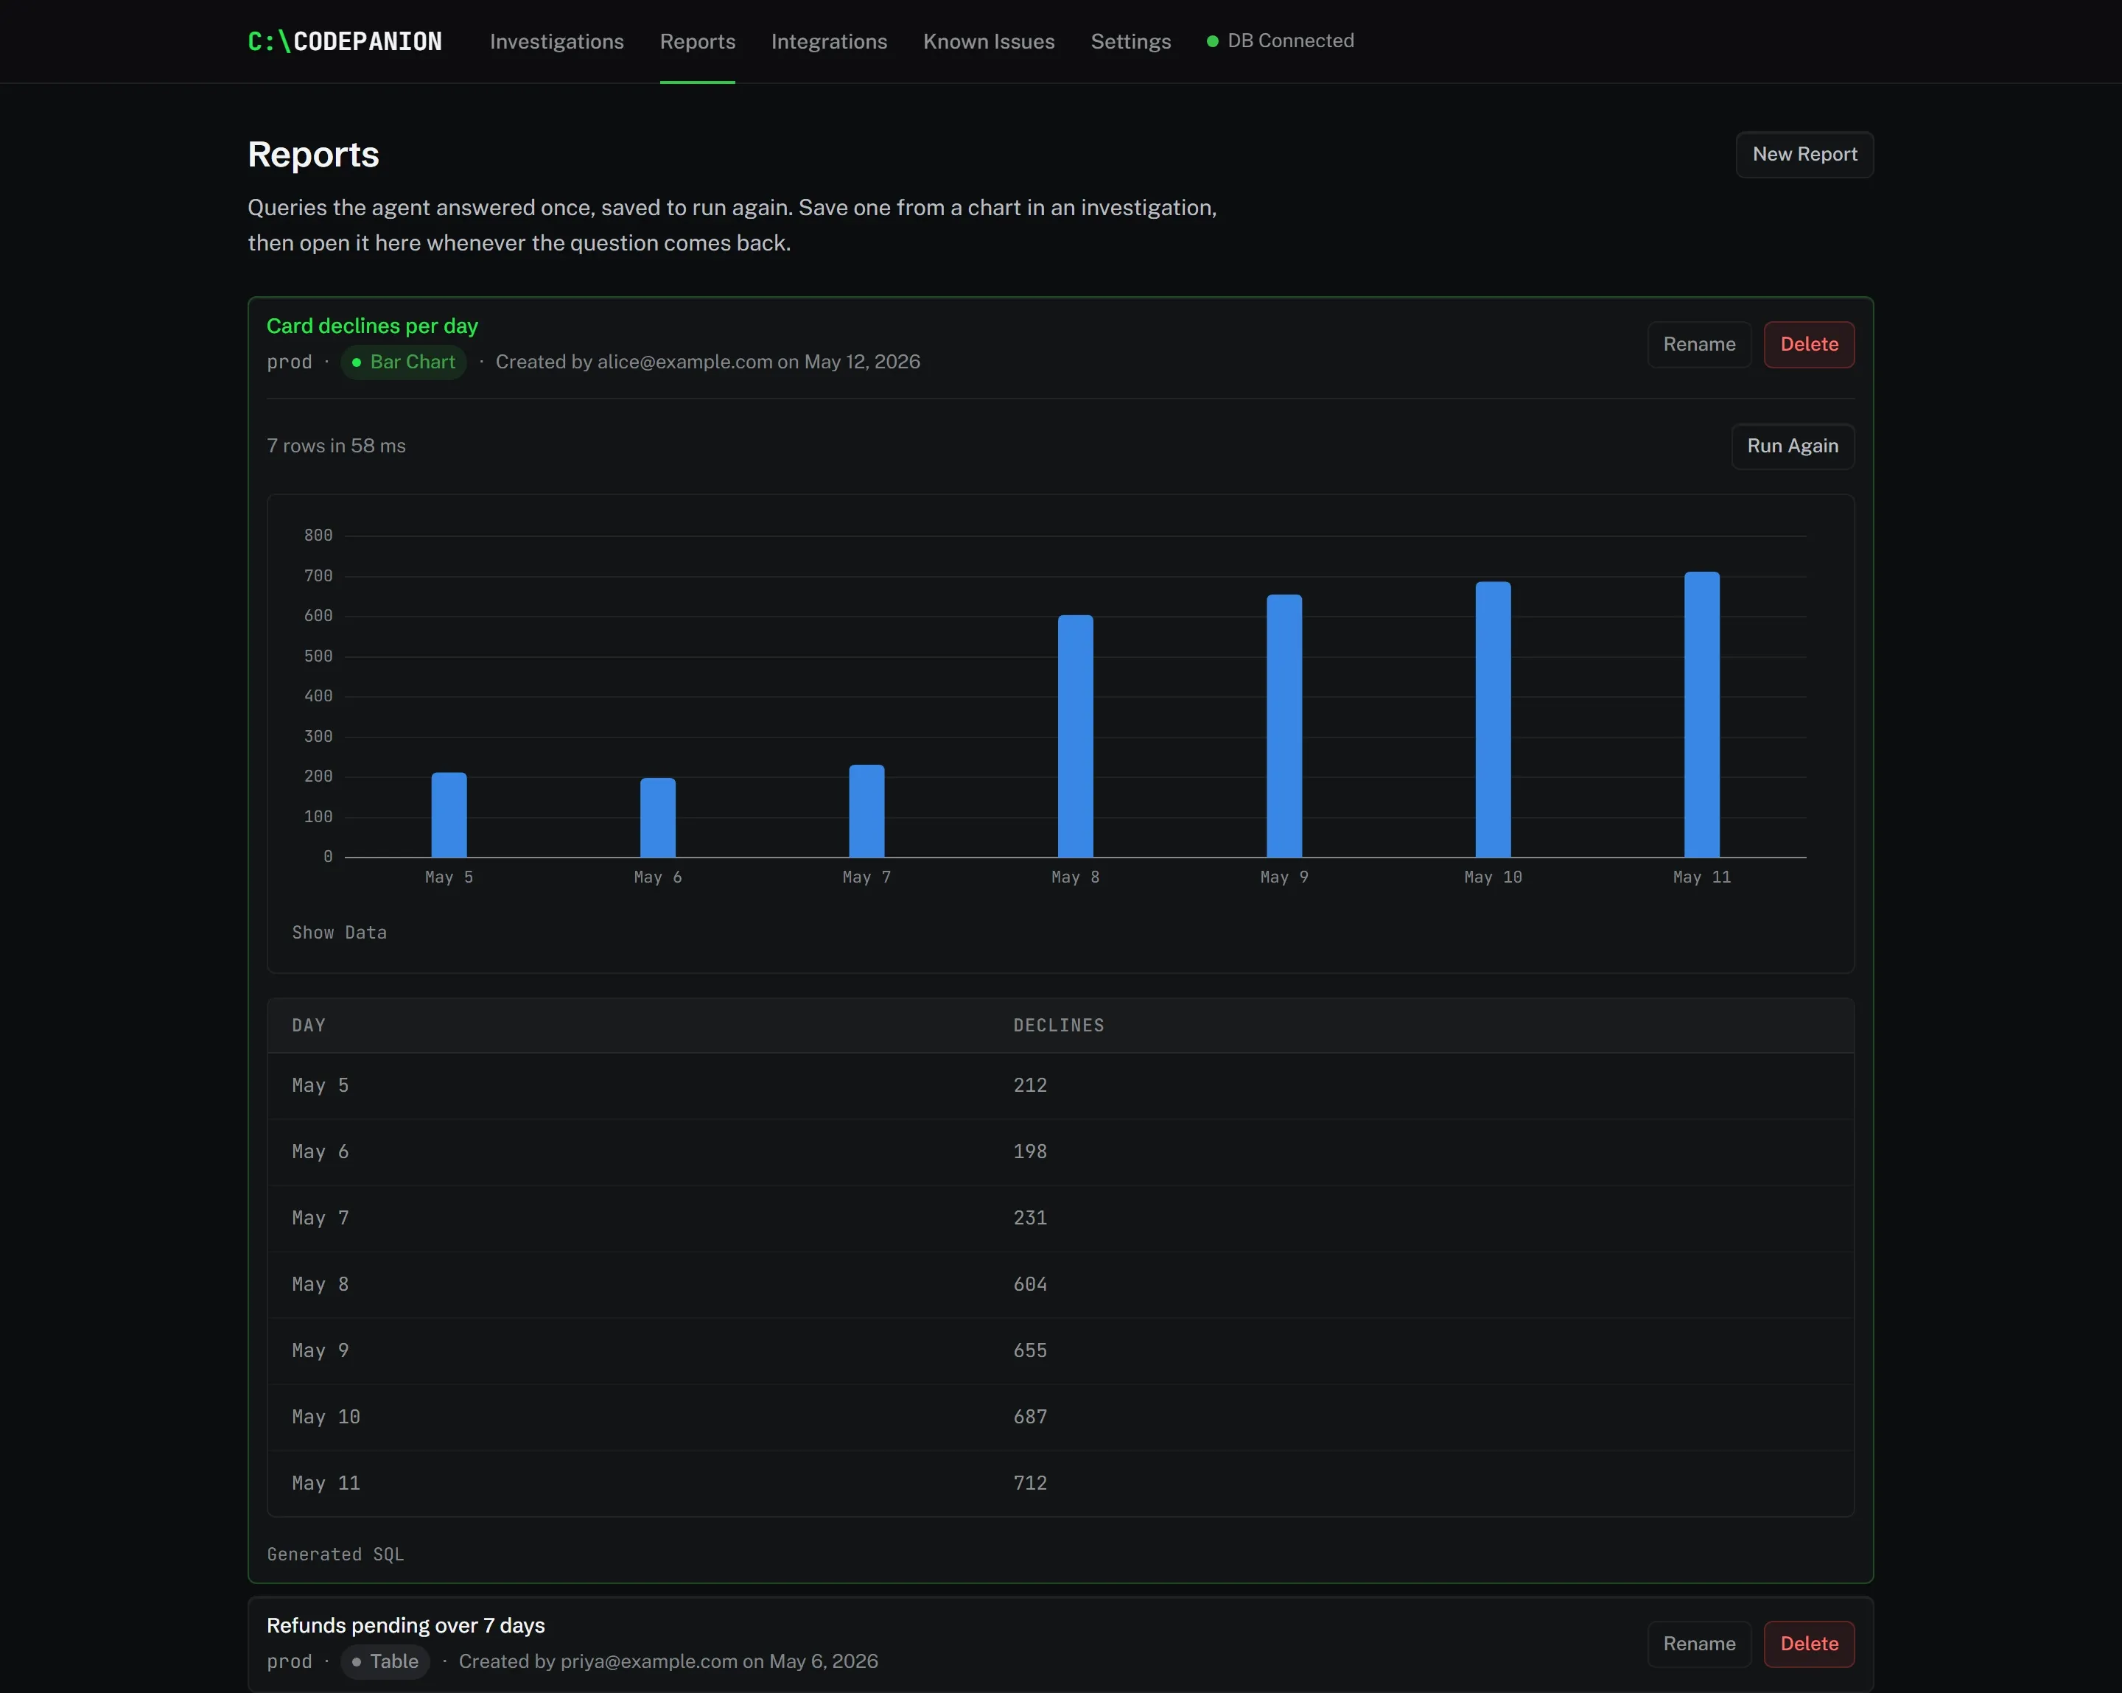The height and width of the screenshot is (1693, 2122).
Task: Click the May 9 bar in the chart
Action: [1284, 726]
